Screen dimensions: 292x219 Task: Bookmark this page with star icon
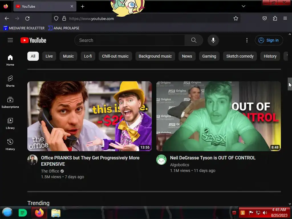click(236, 18)
